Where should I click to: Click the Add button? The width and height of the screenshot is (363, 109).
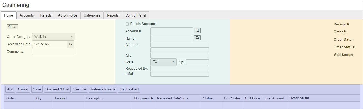10,89
